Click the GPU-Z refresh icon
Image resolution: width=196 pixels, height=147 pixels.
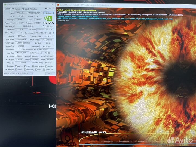50,8
